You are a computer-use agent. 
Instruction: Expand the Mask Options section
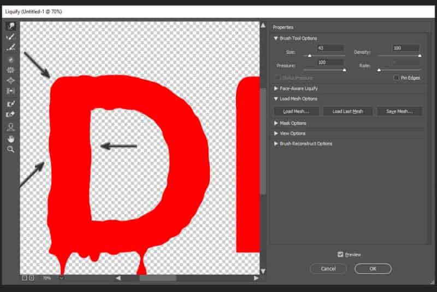[276, 123]
